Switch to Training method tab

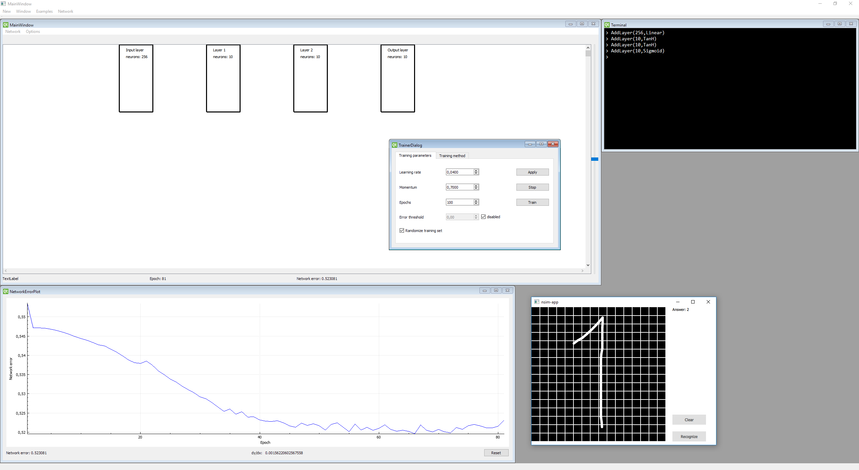[x=452, y=156]
